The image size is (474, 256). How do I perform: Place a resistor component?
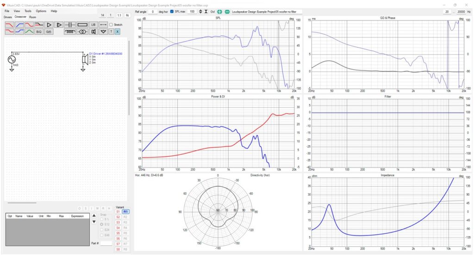pyautogui.click(x=82, y=25)
